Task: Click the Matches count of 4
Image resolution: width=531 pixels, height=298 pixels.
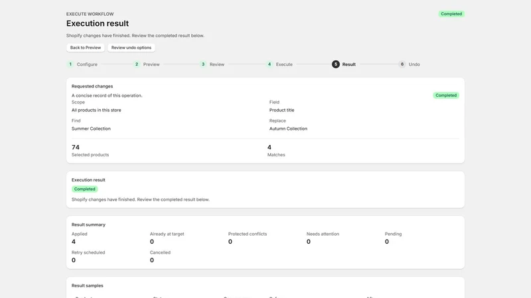Action: 269,147
